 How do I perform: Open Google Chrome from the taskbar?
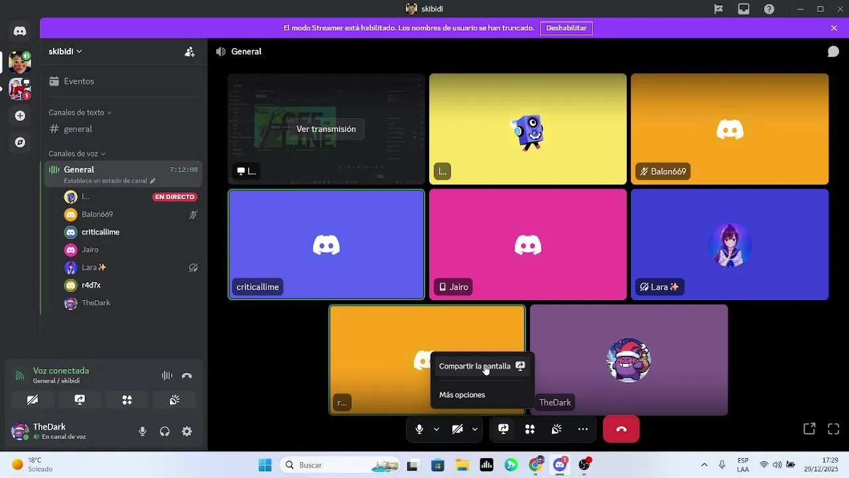coord(536,465)
